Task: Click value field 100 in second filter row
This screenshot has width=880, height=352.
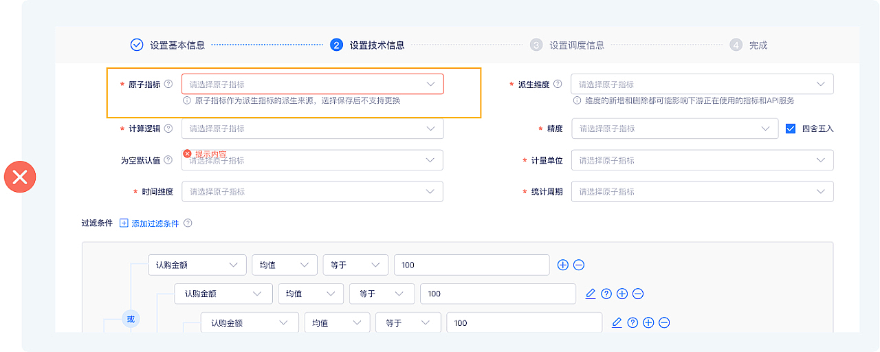Action: tap(498, 294)
